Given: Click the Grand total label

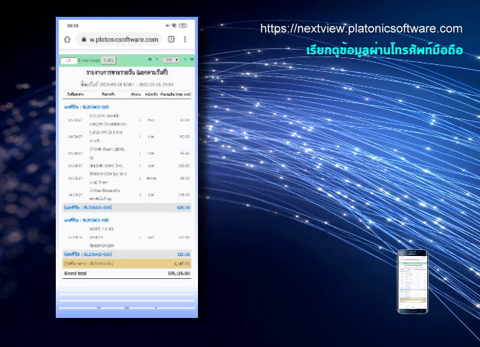Looking at the screenshot, I should (76, 274).
